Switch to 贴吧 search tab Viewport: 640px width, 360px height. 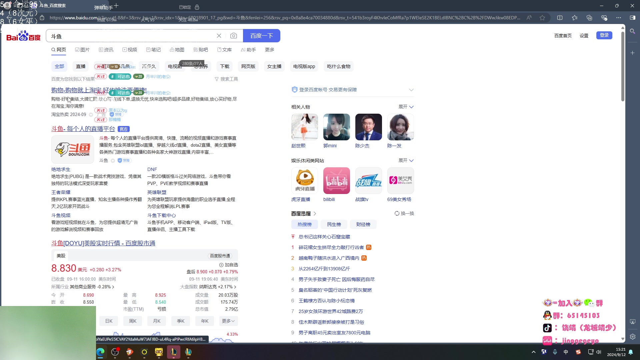point(201,50)
